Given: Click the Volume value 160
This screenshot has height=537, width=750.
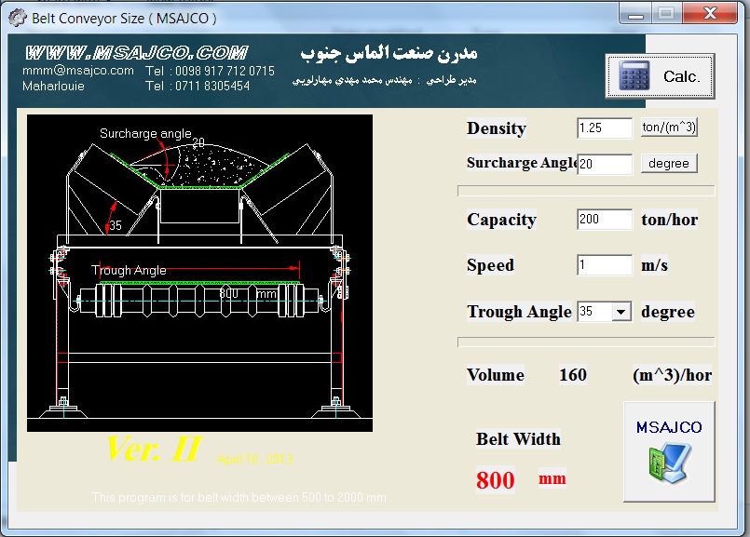Looking at the screenshot, I should [x=573, y=375].
